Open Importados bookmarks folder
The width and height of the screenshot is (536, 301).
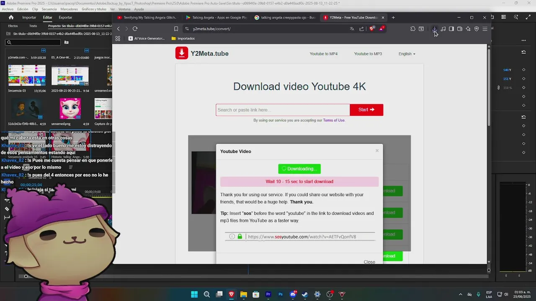click(183, 38)
